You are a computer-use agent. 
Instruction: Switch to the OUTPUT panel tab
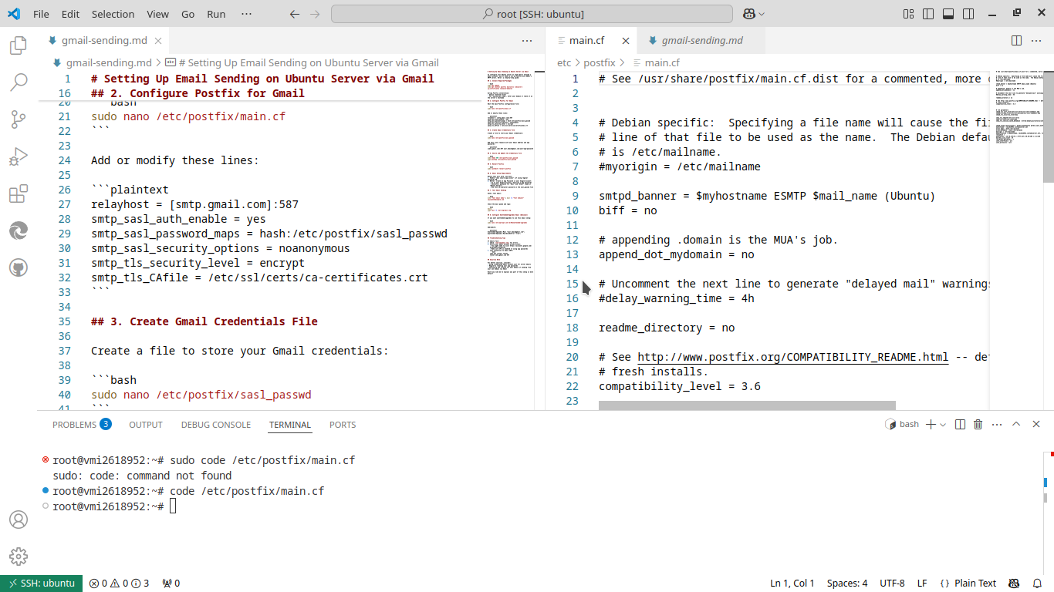tap(146, 425)
